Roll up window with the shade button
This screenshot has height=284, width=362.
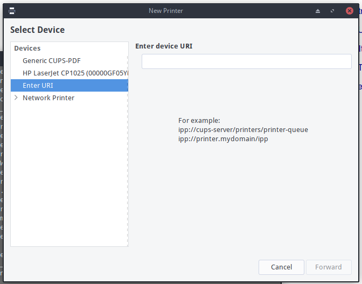click(x=318, y=11)
